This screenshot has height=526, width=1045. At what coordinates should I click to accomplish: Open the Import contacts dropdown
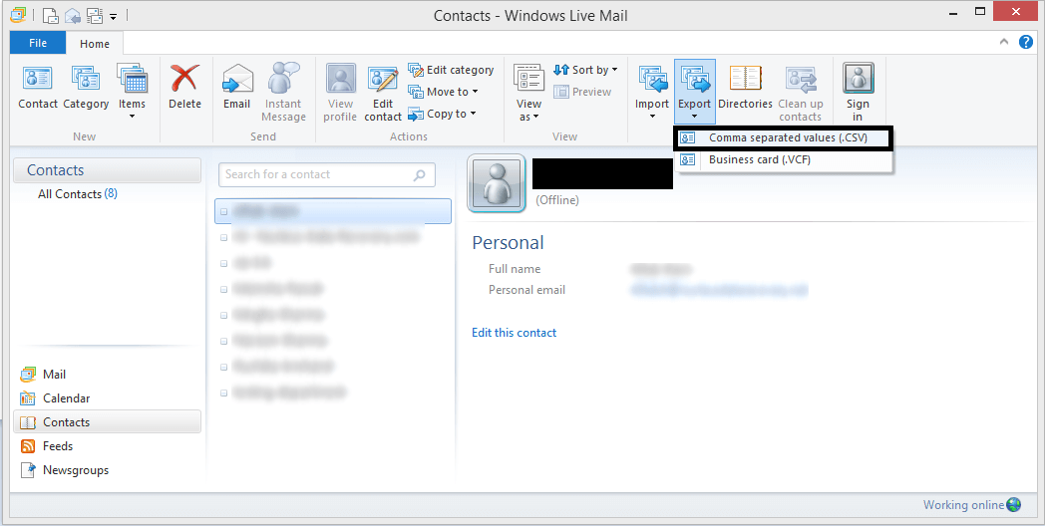point(652,93)
